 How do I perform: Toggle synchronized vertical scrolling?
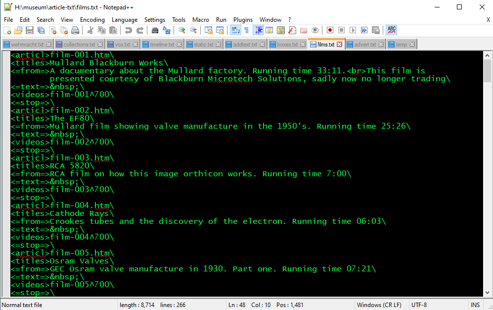209,30
